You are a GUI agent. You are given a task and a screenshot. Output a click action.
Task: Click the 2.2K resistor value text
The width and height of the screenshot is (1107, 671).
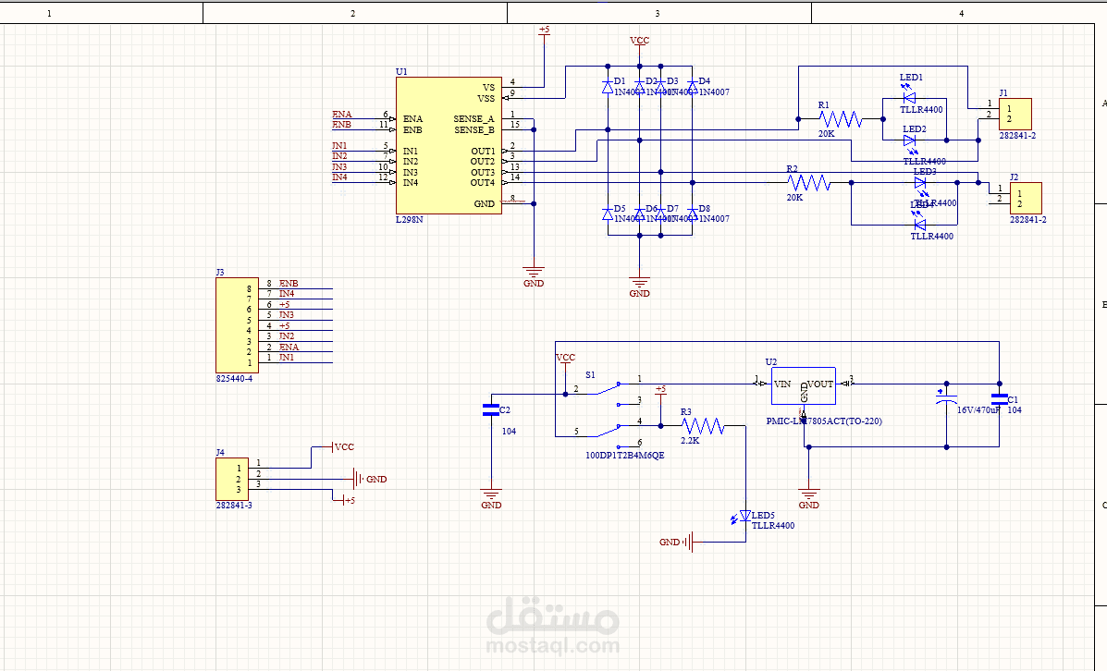pyautogui.click(x=690, y=441)
